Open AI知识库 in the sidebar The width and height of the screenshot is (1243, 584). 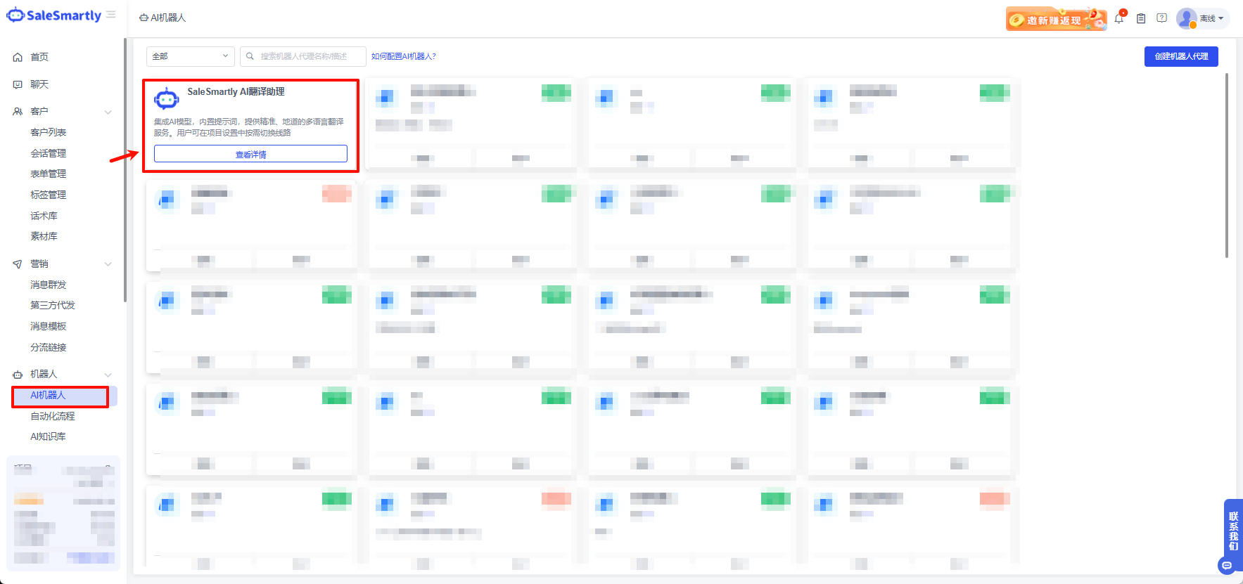[48, 436]
